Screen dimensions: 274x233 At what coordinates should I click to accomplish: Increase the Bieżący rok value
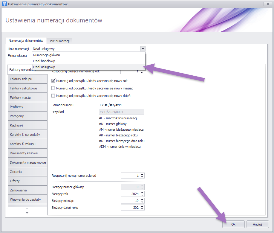point(142,192)
